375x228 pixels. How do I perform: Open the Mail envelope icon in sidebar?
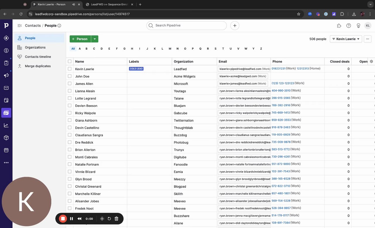pyautogui.click(x=6, y=88)
